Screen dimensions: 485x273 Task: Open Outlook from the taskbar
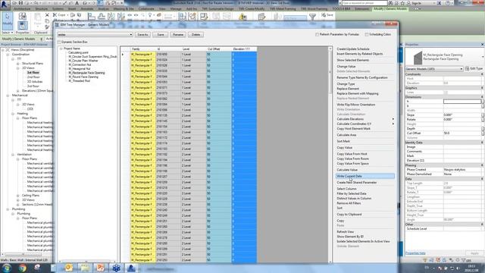69,268
